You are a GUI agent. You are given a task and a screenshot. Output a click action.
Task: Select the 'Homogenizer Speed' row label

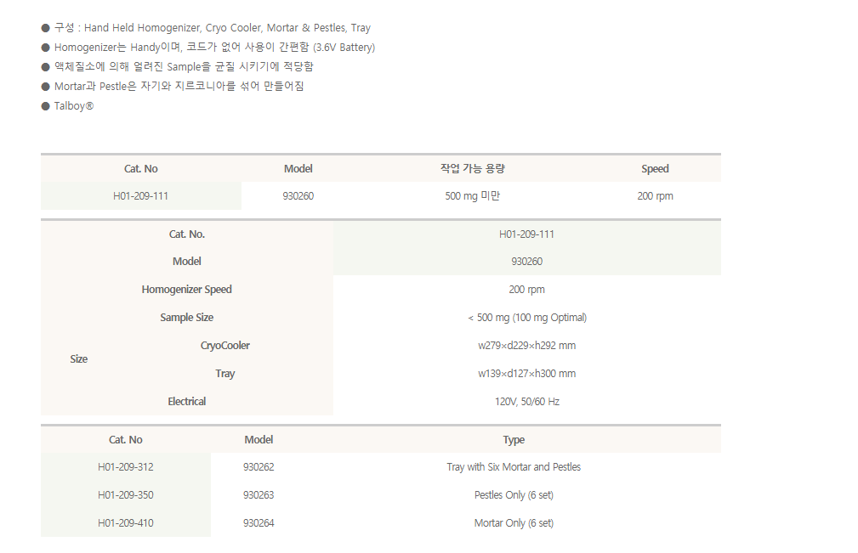click(186, 290)
